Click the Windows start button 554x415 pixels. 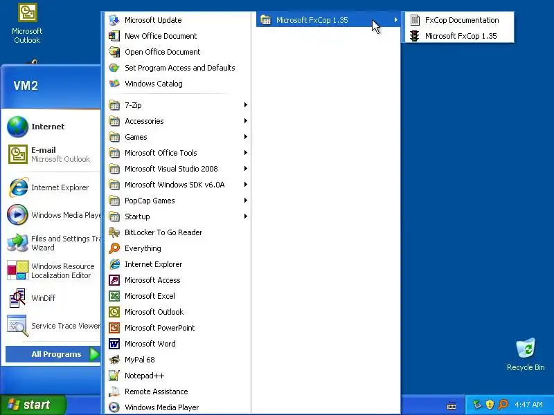click(x=33, y=405)
